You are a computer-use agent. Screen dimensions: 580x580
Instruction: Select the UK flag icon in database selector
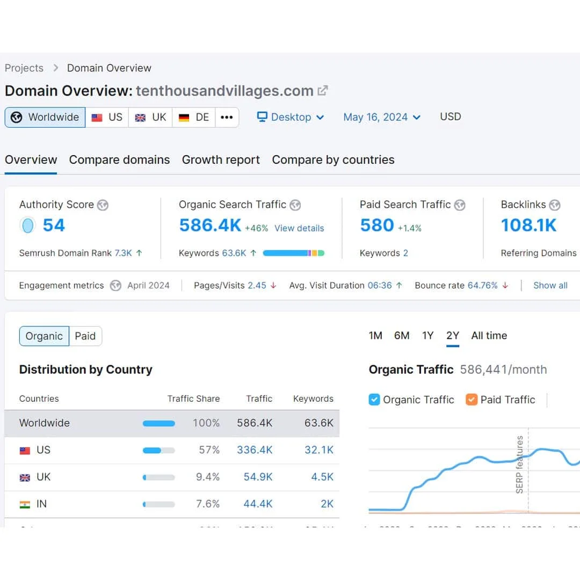[140, 118]
